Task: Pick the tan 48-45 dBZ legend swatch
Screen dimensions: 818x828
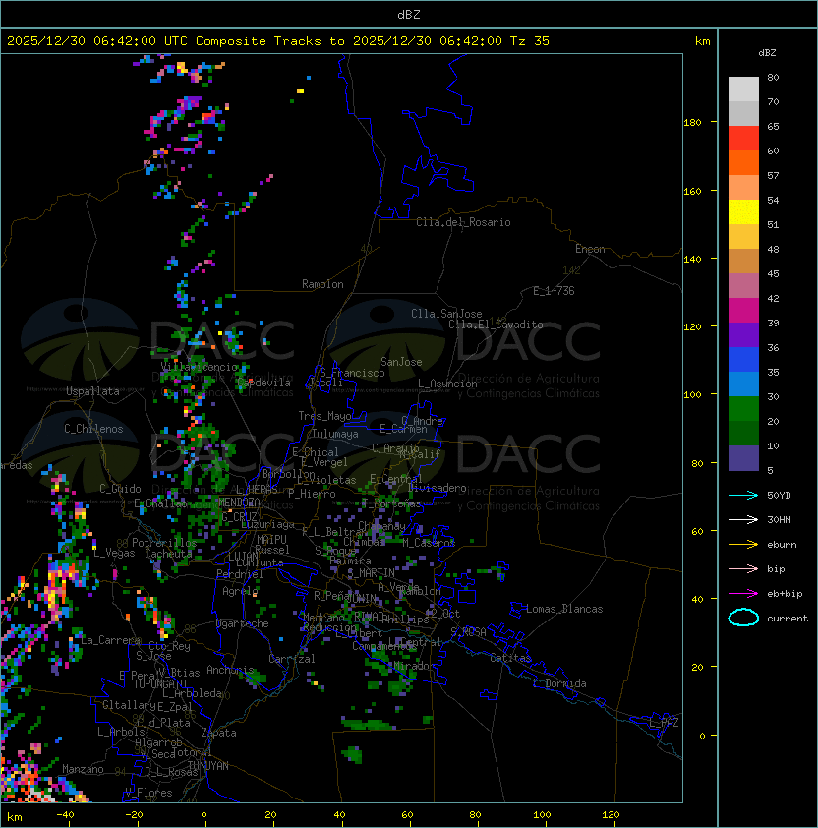Action: [x=743, y=262]
